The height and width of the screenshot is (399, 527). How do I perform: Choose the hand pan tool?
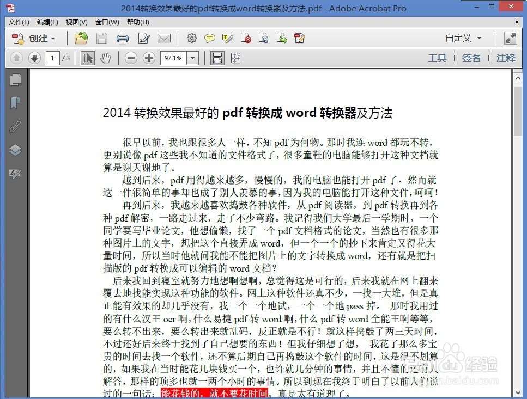(106, 58)
